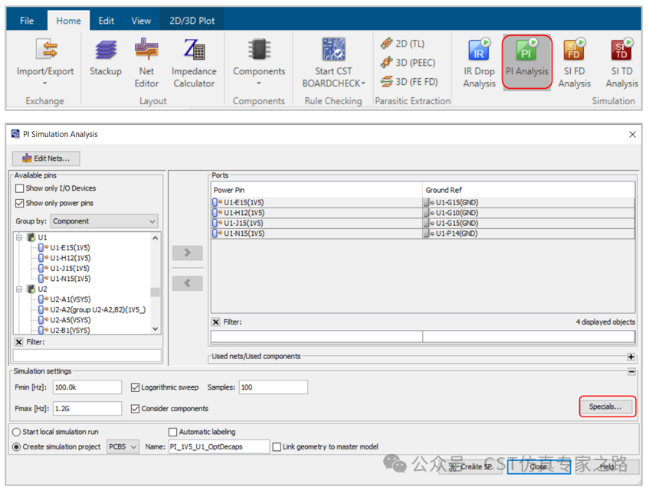Image resolution: width=649 pixels, height=490 pixels.
Task: Select 3D (FE FD) parasitic extraction
Action: pos(409,81)
